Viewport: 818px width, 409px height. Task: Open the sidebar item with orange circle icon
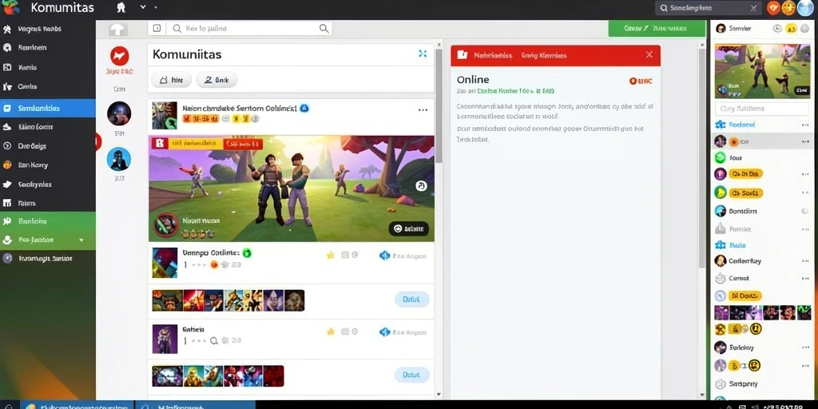47,165
